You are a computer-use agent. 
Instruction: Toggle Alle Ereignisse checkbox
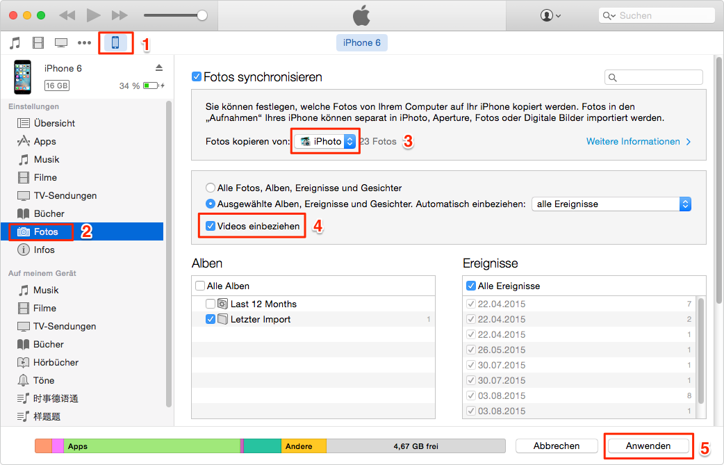pyautogui.click(x=471, y=286)
